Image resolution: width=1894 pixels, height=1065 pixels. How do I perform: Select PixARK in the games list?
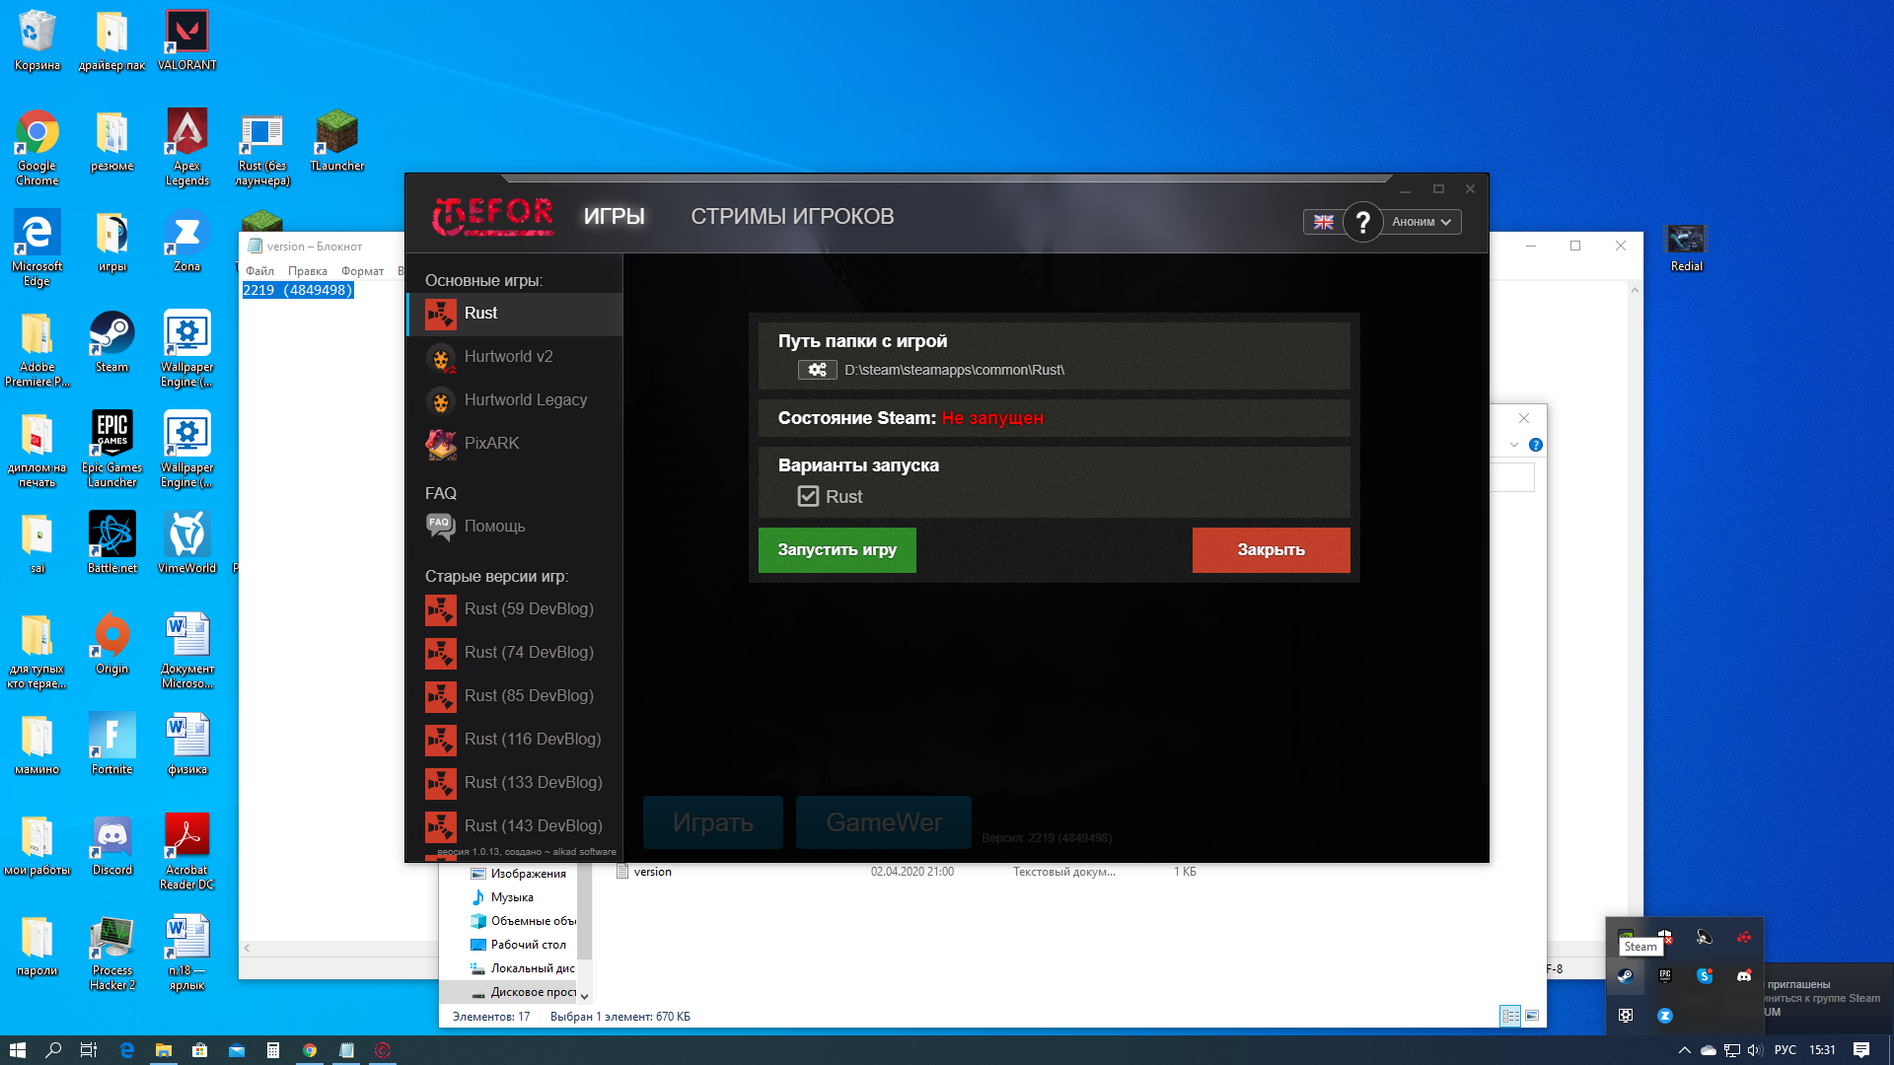[x=490, y=443]
